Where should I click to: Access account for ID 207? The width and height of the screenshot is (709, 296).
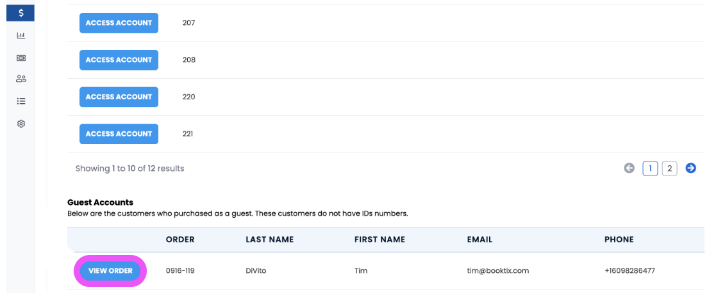pos(119,23)
